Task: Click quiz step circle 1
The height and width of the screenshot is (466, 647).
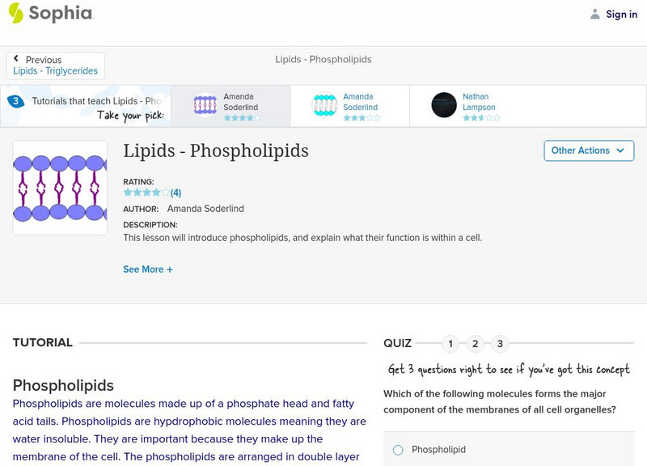Action: click(x=450, y=344)
